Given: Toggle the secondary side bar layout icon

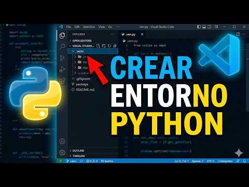Looking at the screenshot, I should point(210,27).
